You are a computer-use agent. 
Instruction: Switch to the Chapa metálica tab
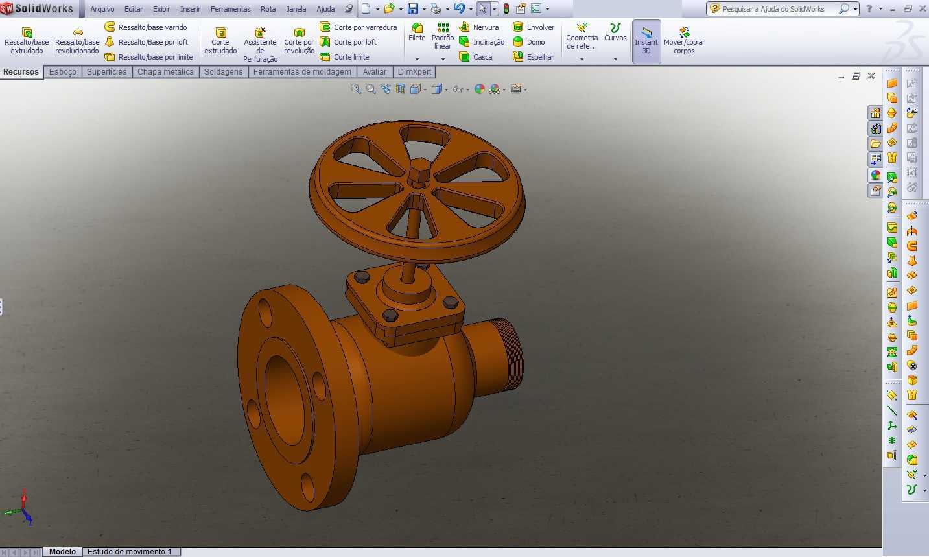coord(165,72)
